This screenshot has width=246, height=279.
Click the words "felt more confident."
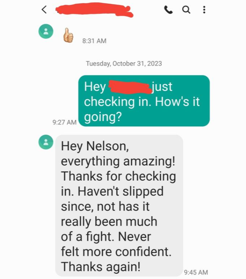click(x=116, y=252)
